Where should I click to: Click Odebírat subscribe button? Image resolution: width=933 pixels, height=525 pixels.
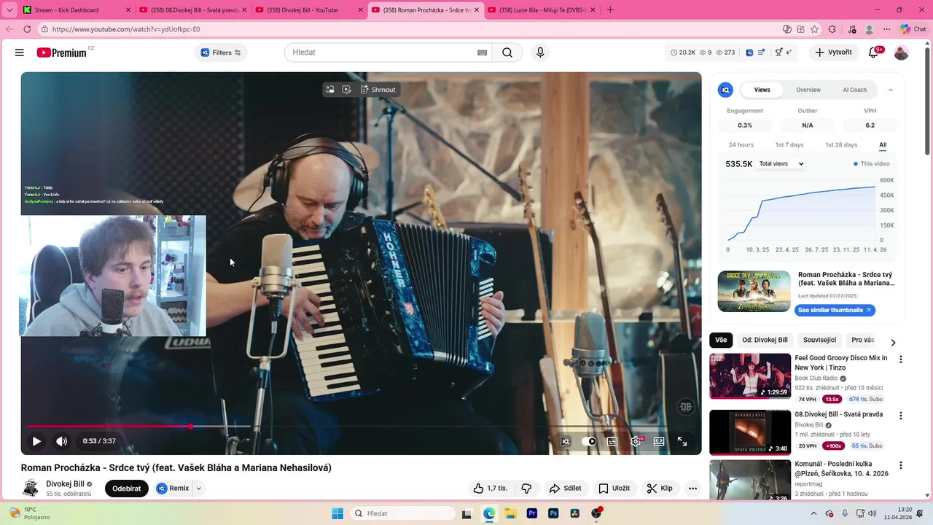(127, 489)
